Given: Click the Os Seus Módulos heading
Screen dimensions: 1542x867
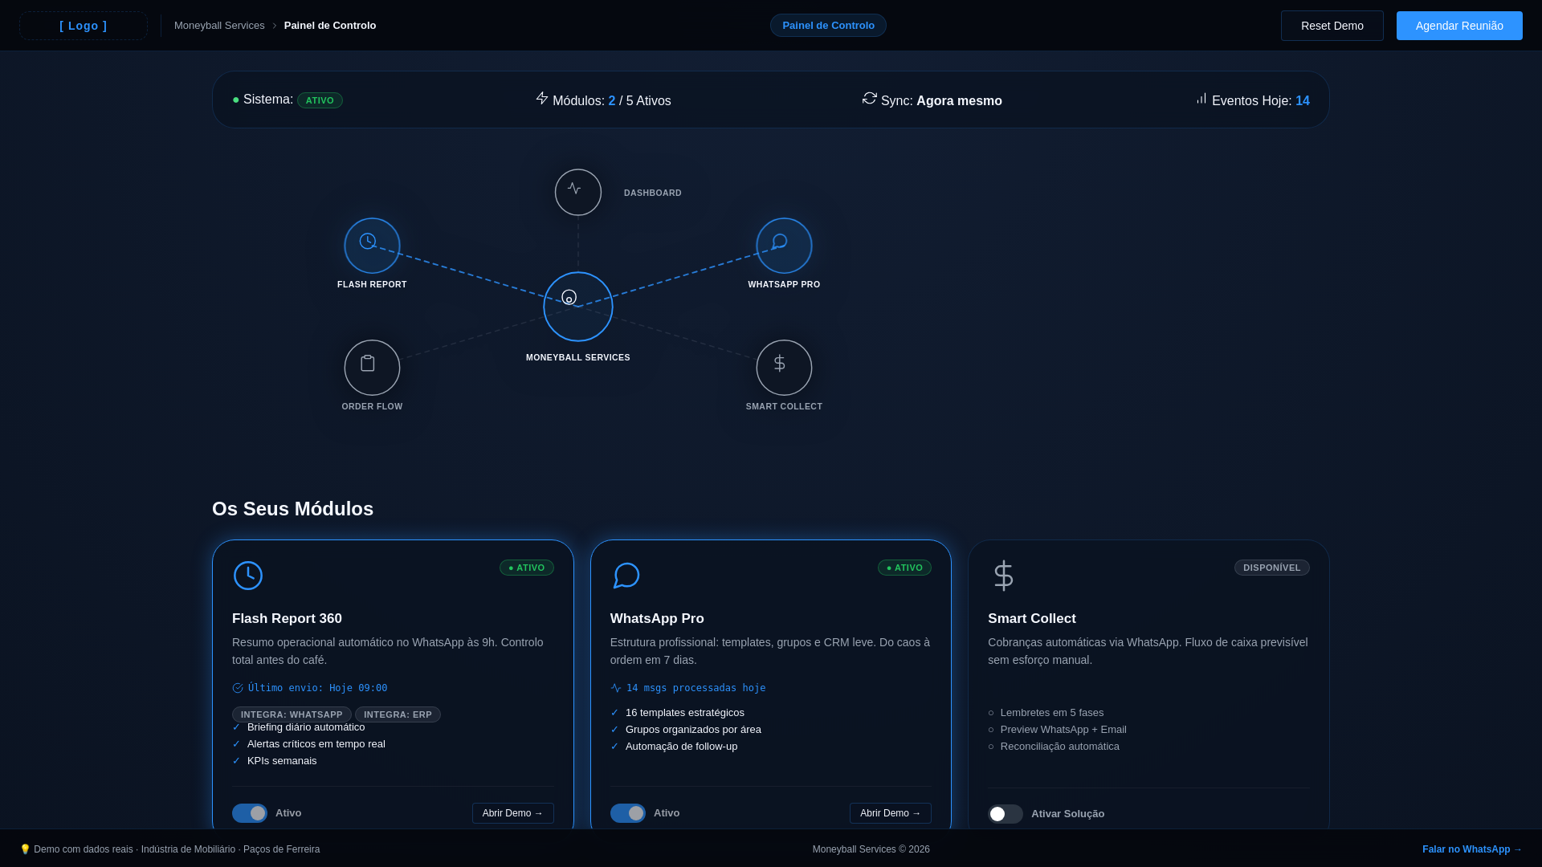Looking at the screenshot, I should tap(292, 509).
